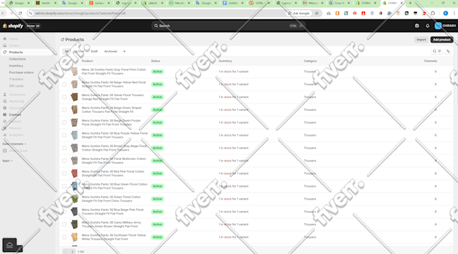Click the Category column header
The width and height of the screenshot is (458, 254).
point(310,61)
